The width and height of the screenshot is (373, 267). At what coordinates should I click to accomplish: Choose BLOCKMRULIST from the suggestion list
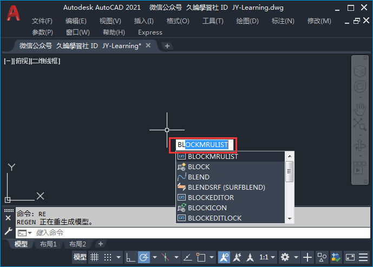[x=230, y=157]
